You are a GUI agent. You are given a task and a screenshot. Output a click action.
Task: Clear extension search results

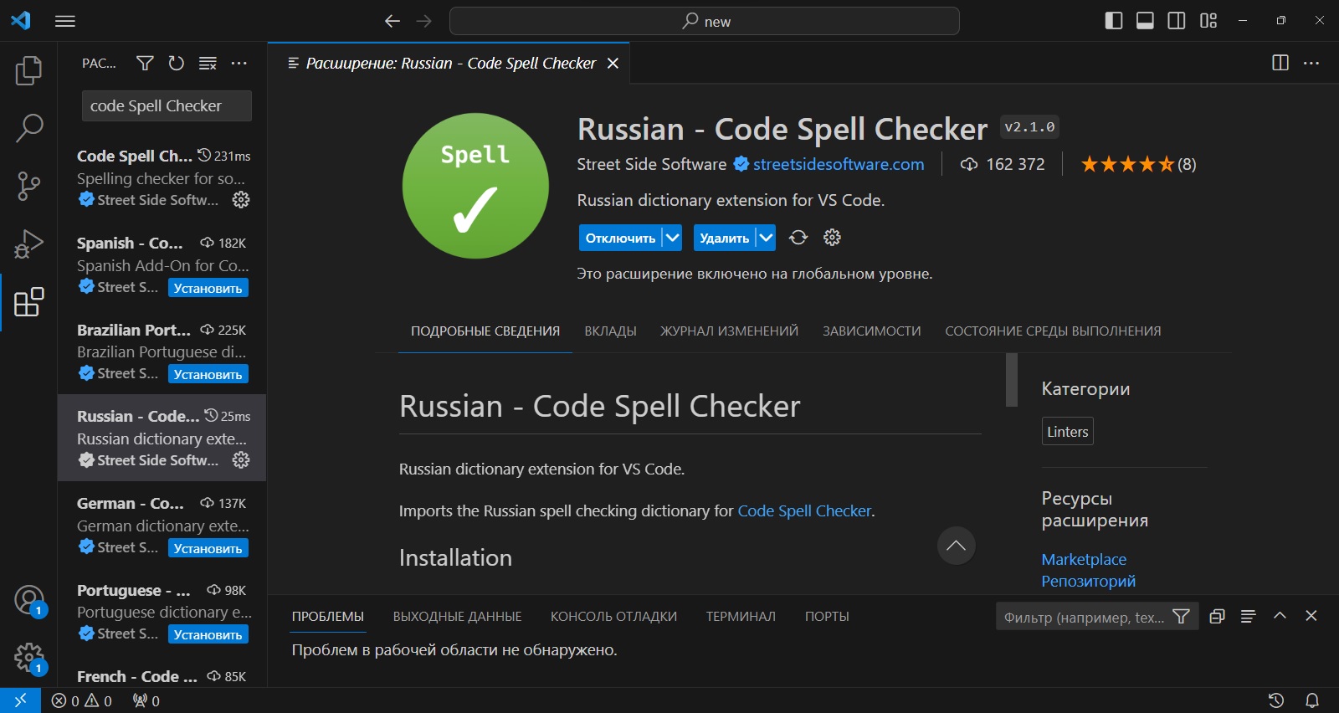(208, 63)
